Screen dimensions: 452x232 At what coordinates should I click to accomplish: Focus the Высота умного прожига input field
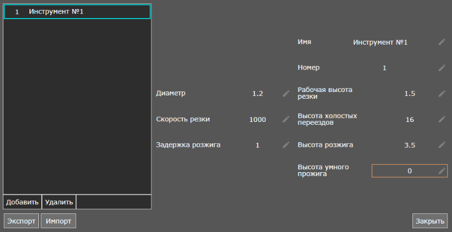410,170
